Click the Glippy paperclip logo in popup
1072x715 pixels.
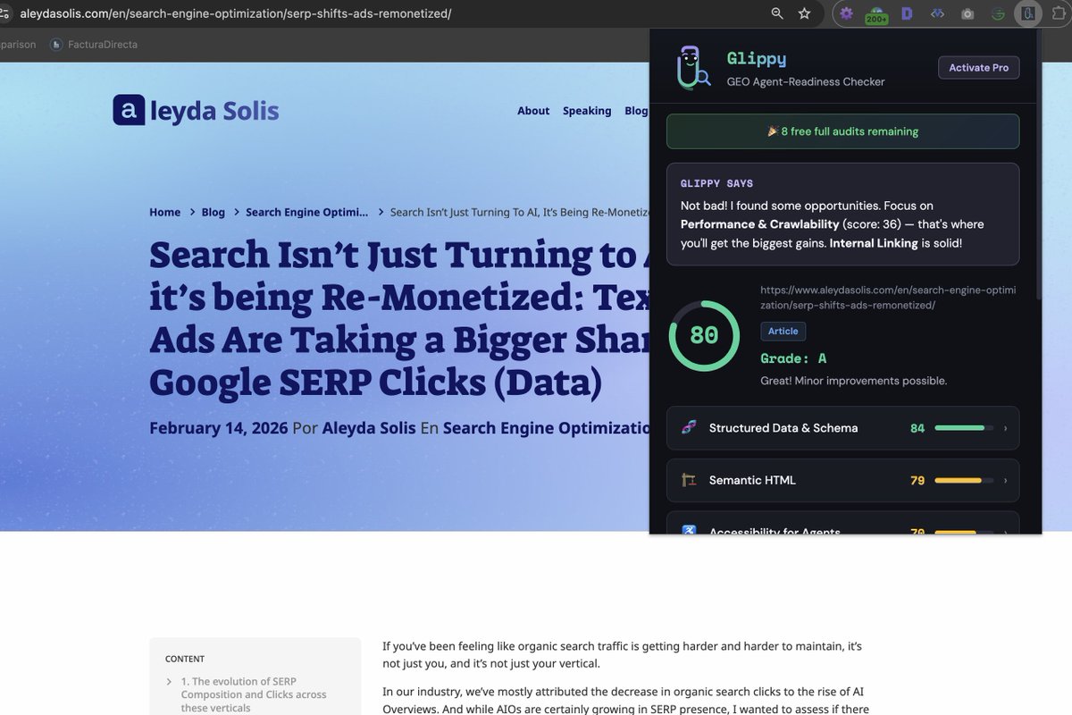[x=693, y=68]
